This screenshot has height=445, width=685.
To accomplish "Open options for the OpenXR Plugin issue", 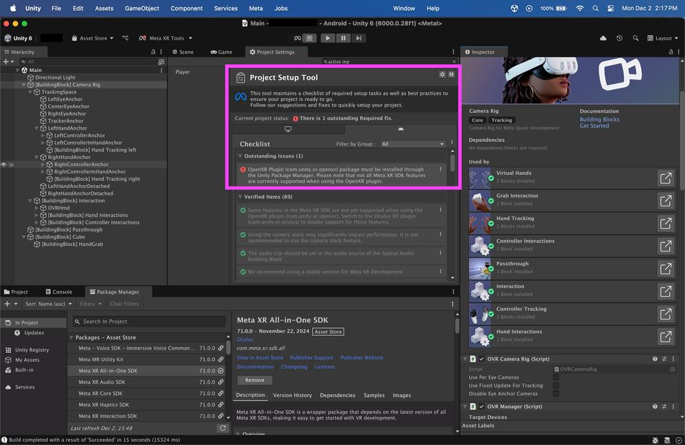I will click(x=440, y=169).
